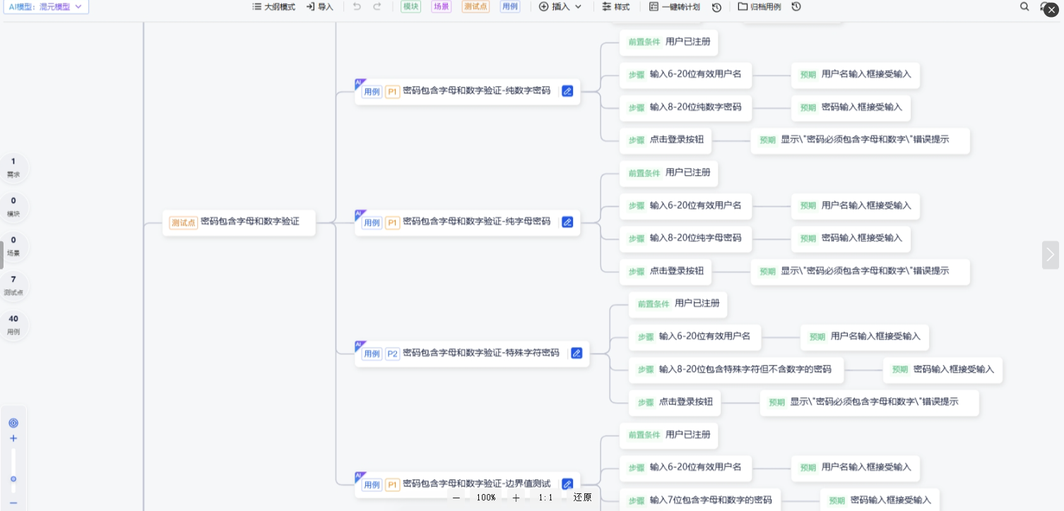1064x511 pixels.
Task: Click P1 priority tag on 纯字母密码 case
Action: [392, 222]
